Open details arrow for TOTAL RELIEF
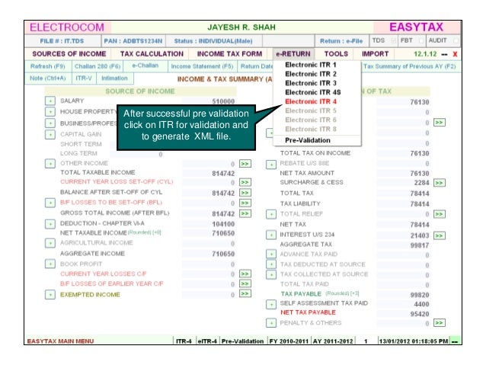486x365 pixels. click(440, 214)
